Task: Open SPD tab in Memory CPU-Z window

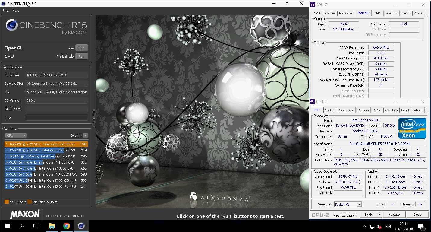Action: (377, 13)
